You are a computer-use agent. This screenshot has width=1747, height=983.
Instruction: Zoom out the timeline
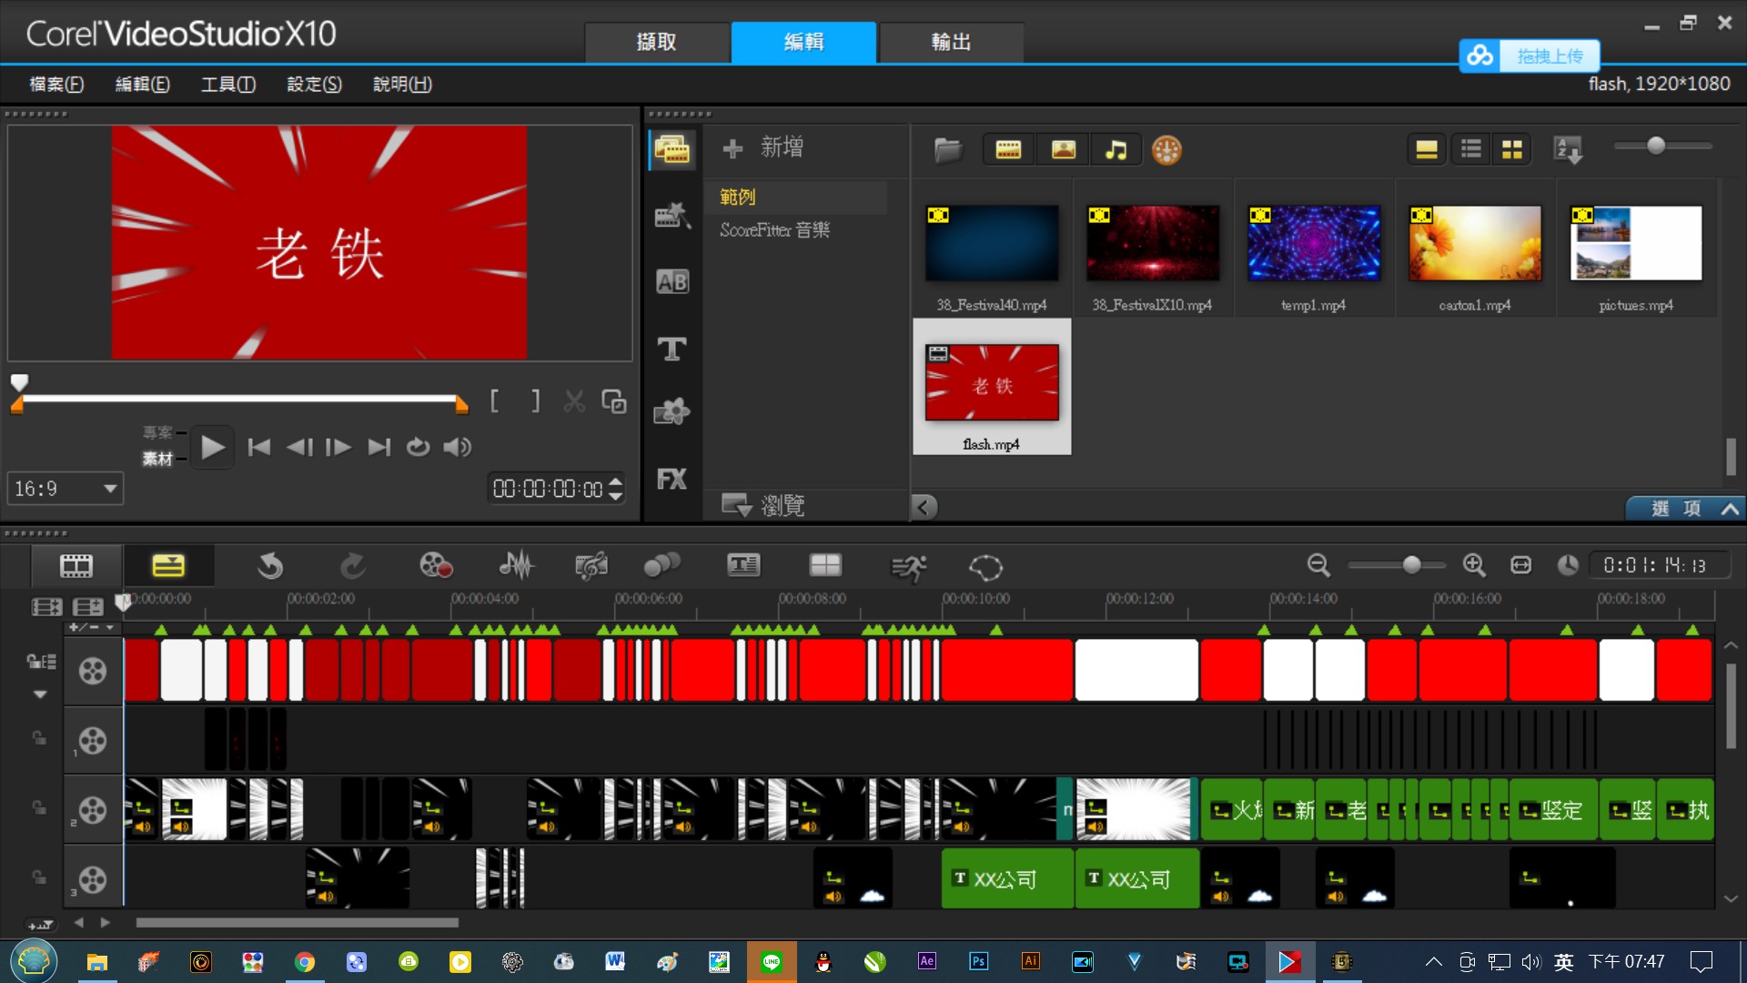[x=1318, y=565]
